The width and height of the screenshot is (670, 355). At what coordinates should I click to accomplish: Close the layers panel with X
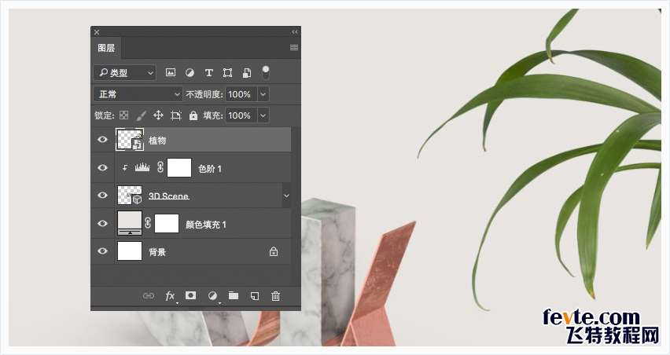97,32
